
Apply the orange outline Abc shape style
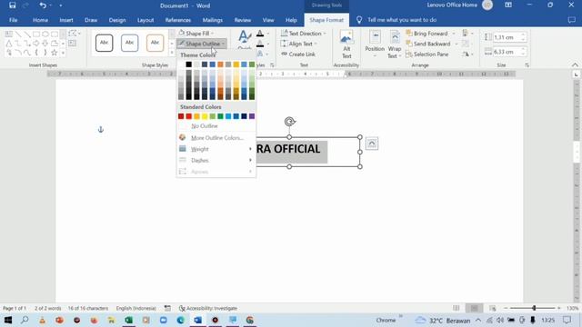click(x=155, y=43)
